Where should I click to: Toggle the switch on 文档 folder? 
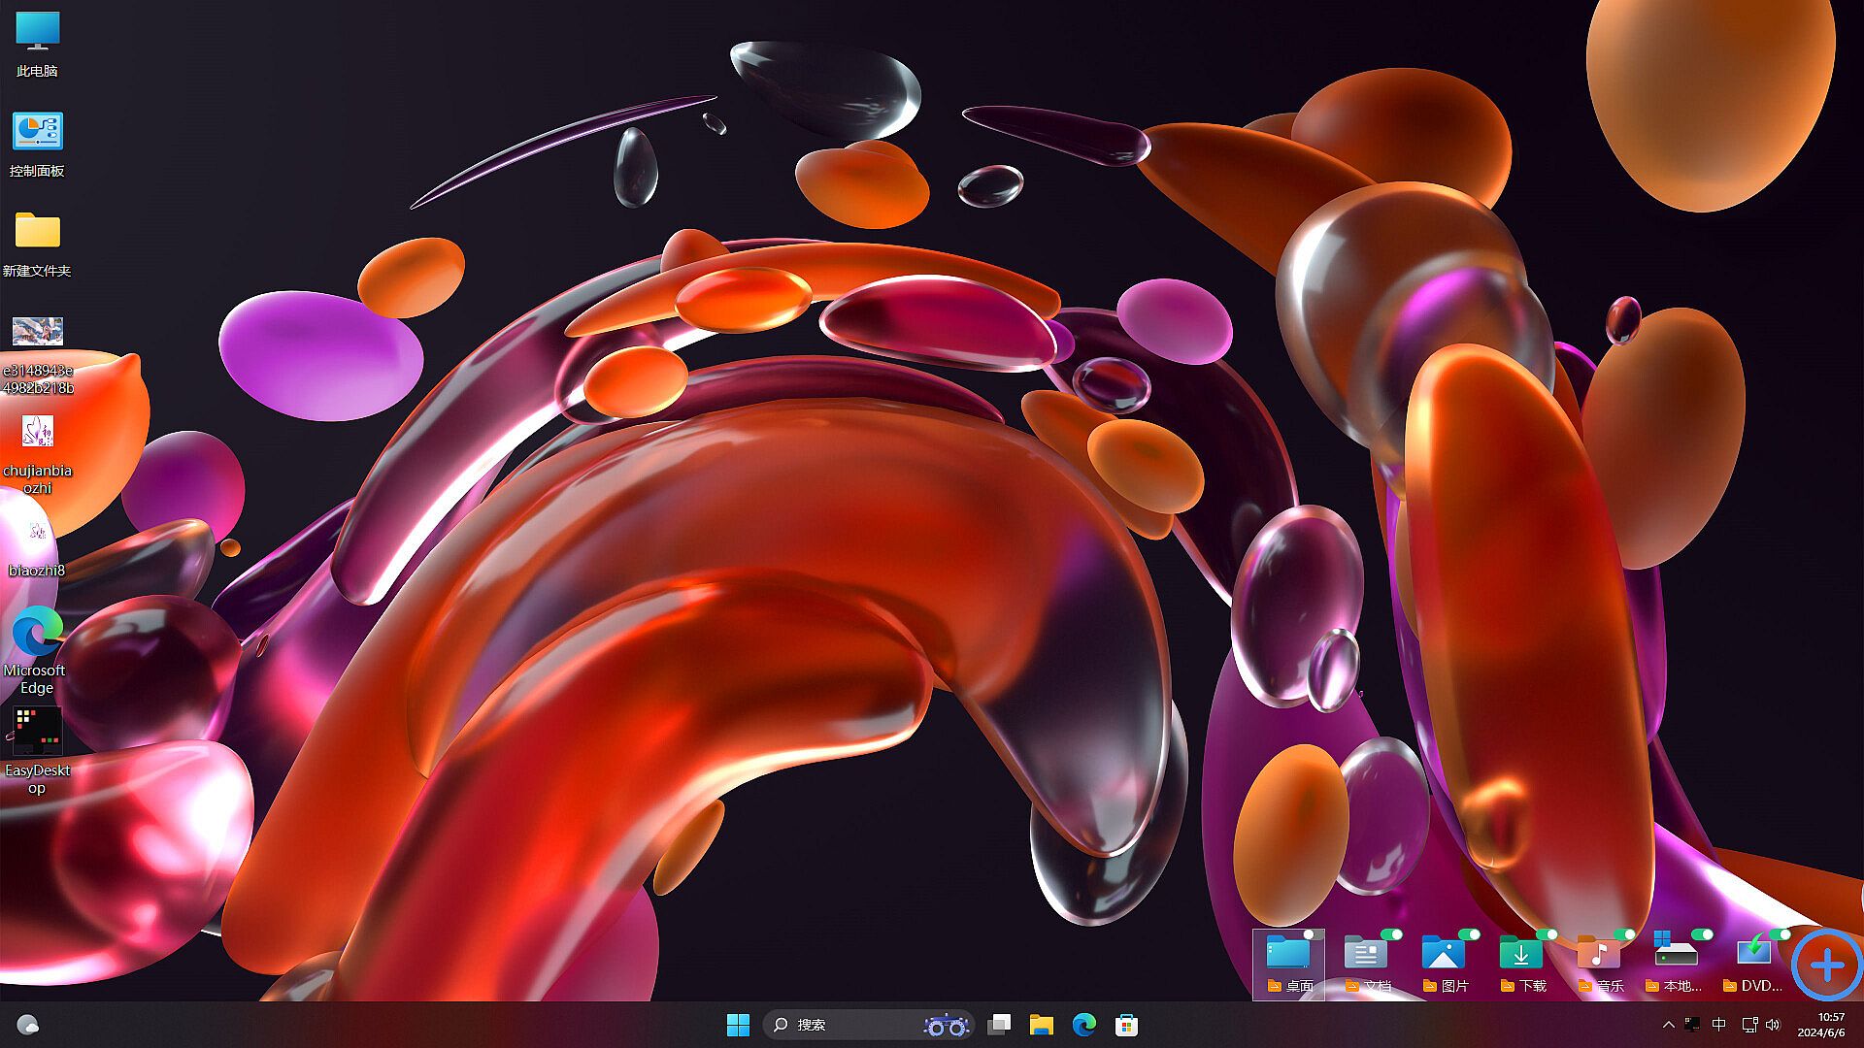point(1391,934)
